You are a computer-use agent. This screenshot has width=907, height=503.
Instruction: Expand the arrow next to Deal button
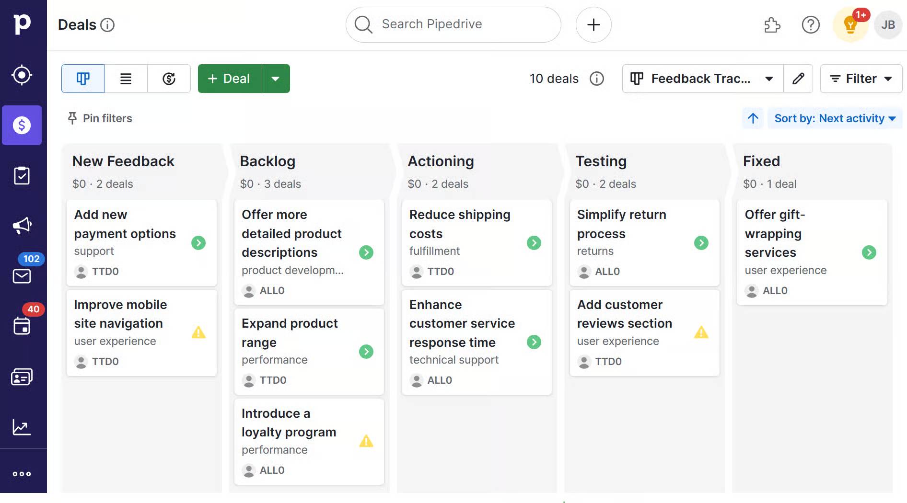point(275,79)
